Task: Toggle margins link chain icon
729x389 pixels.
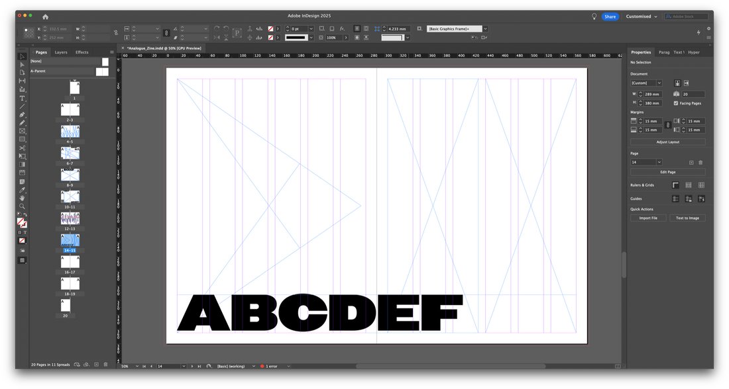Action: coord(667,126)
